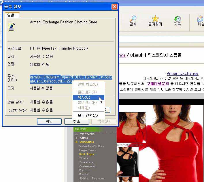Open the TRENDS shop category
Screen dimensions: 204x182
point(87,134)
